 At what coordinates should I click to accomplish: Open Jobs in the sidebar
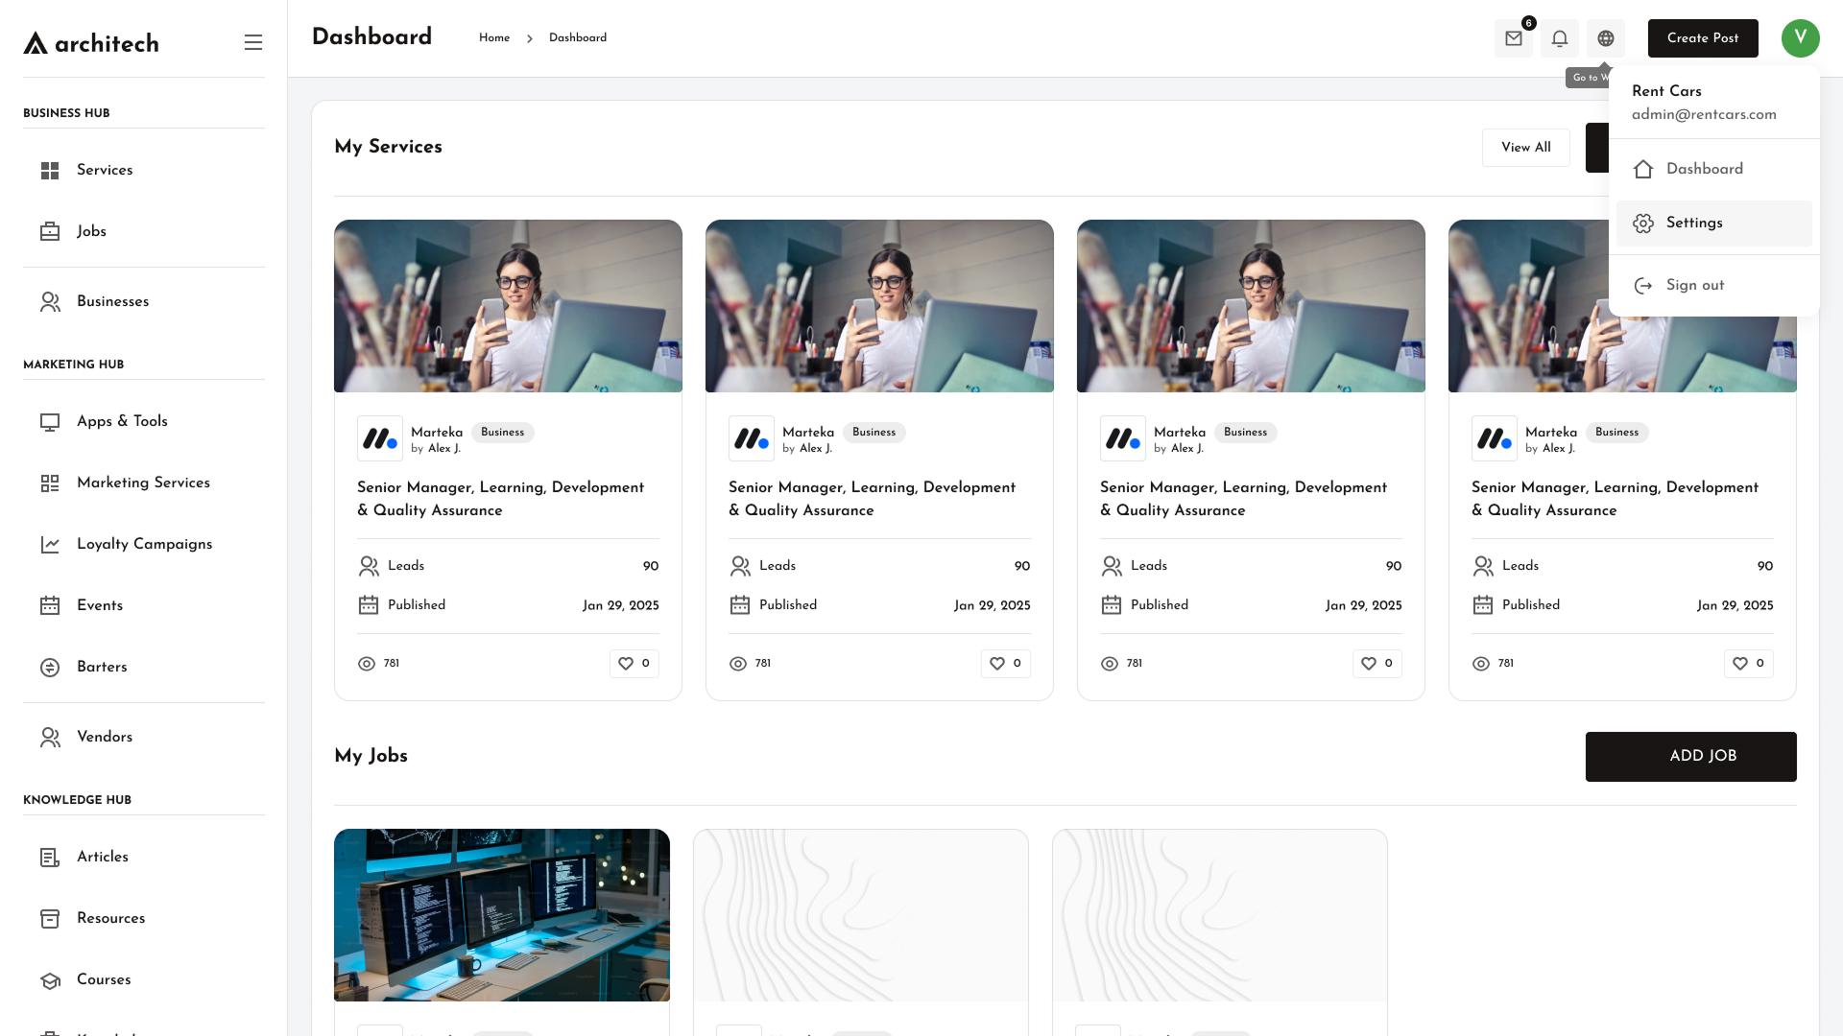(144, 232)
